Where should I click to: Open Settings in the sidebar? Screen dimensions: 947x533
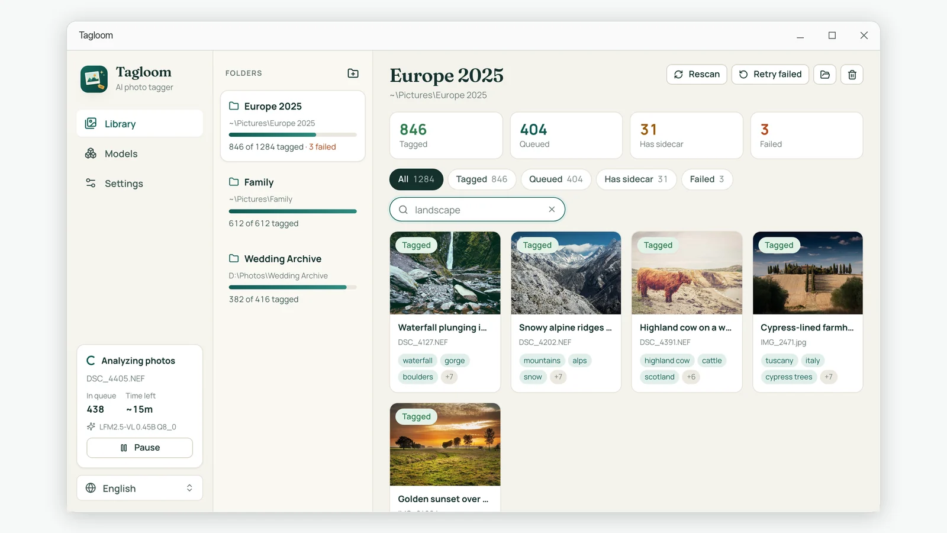click(x=140, y=184)
